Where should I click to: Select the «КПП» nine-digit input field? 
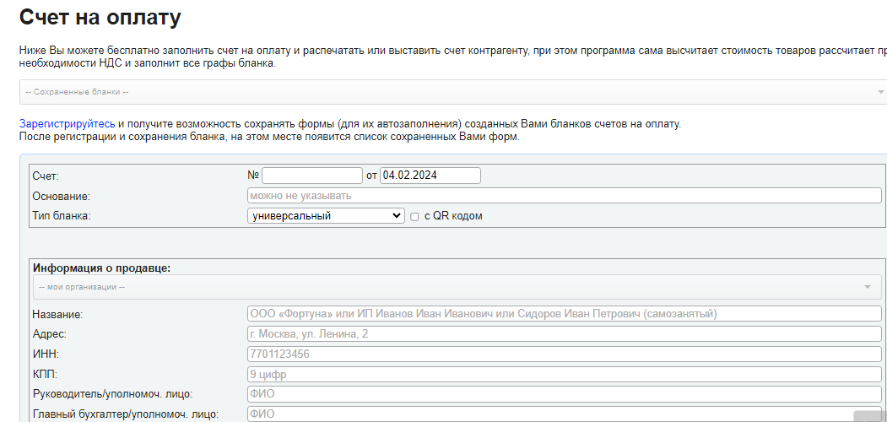(564, 374)
